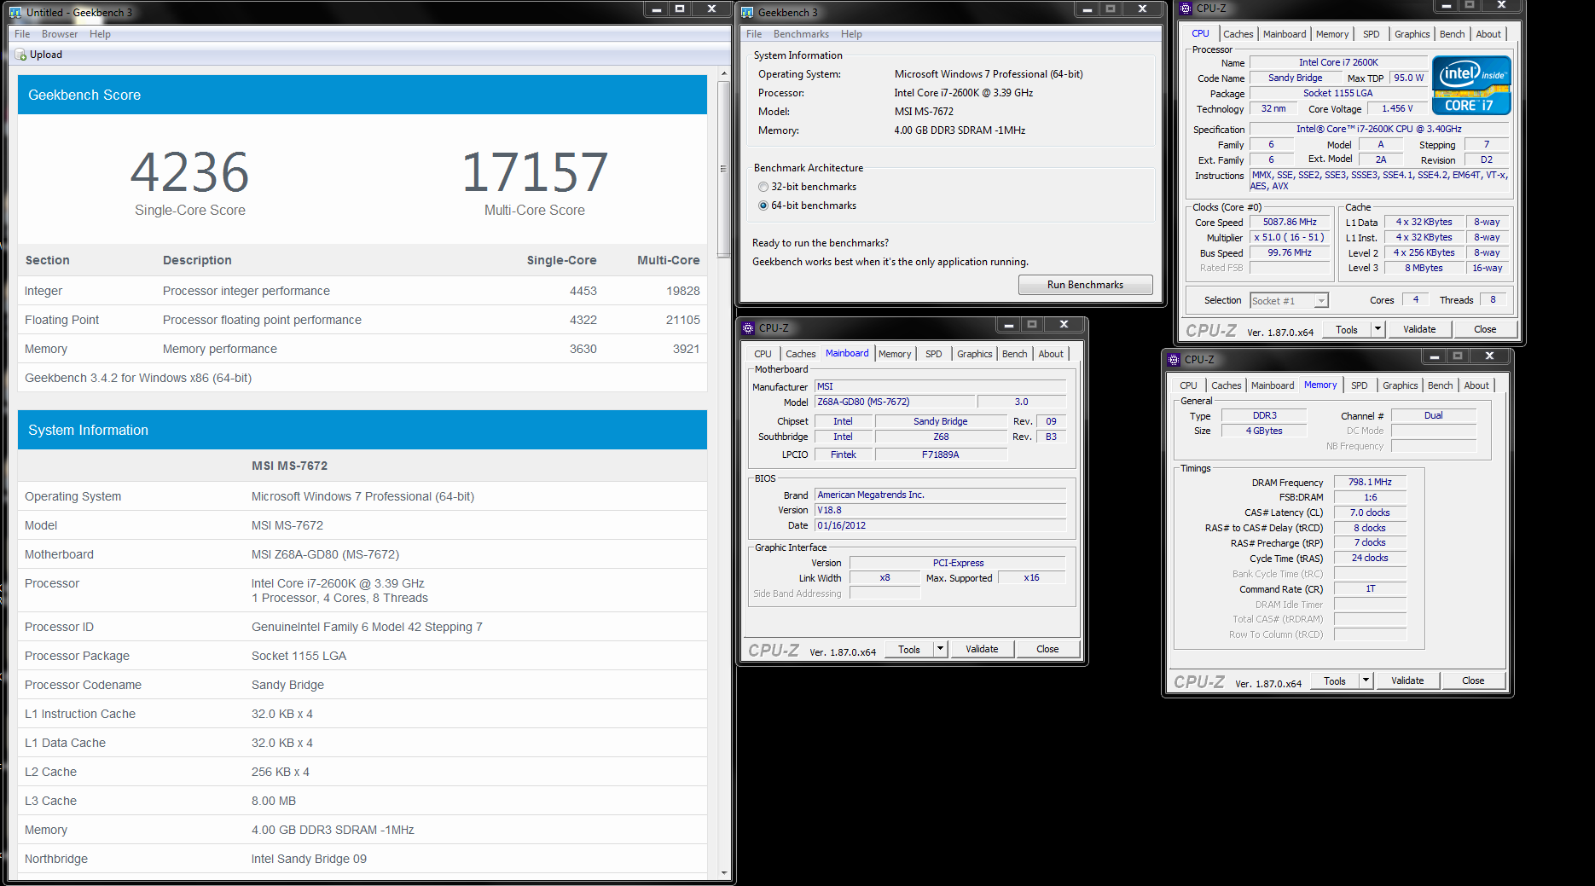Click the L3 Cache value 8.00 MB
The image size is (1595, 886).
[274, 801]
